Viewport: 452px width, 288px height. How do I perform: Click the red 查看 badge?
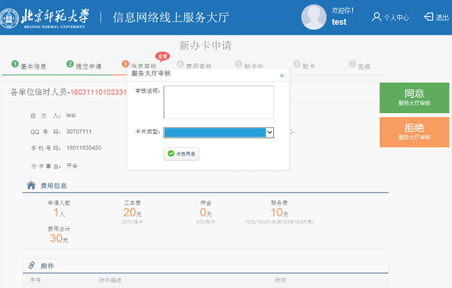(x=162, y=56)
